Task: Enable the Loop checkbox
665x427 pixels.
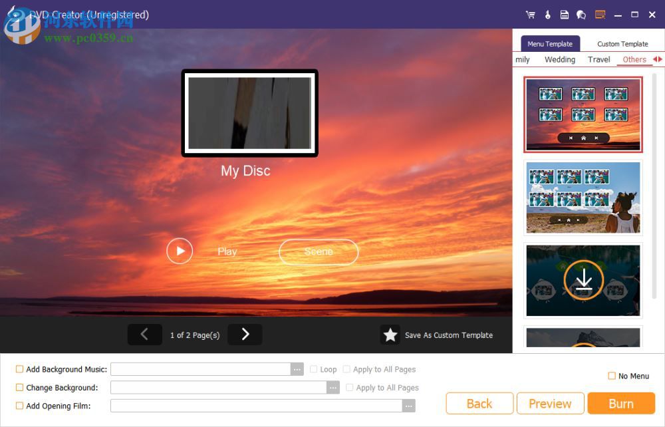Action: pyautogui.click(x=313, y=368)
